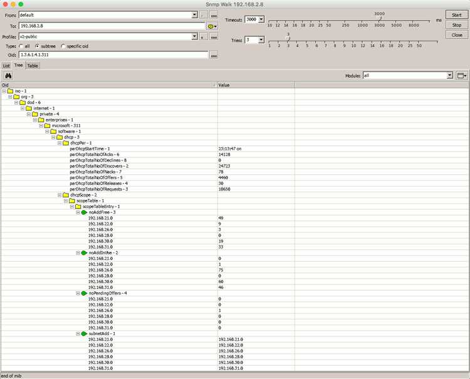Select the dhcpPar folder icon
Image resolution: width=470 pixels, height=379 pixels.
click(x=66, y=143)
